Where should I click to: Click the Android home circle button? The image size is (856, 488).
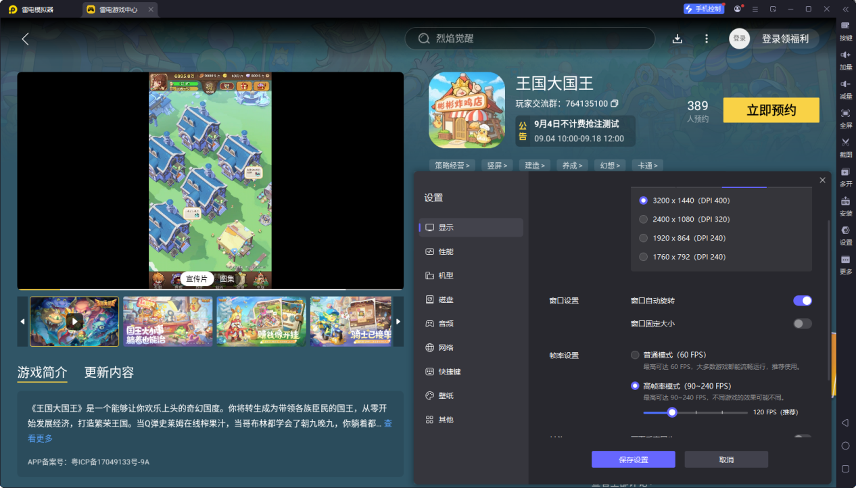(x=845, y=445)
